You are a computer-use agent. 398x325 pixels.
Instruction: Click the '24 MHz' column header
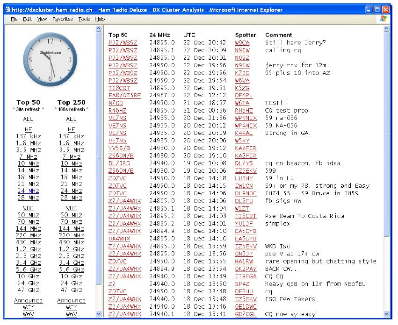(159, 35)
